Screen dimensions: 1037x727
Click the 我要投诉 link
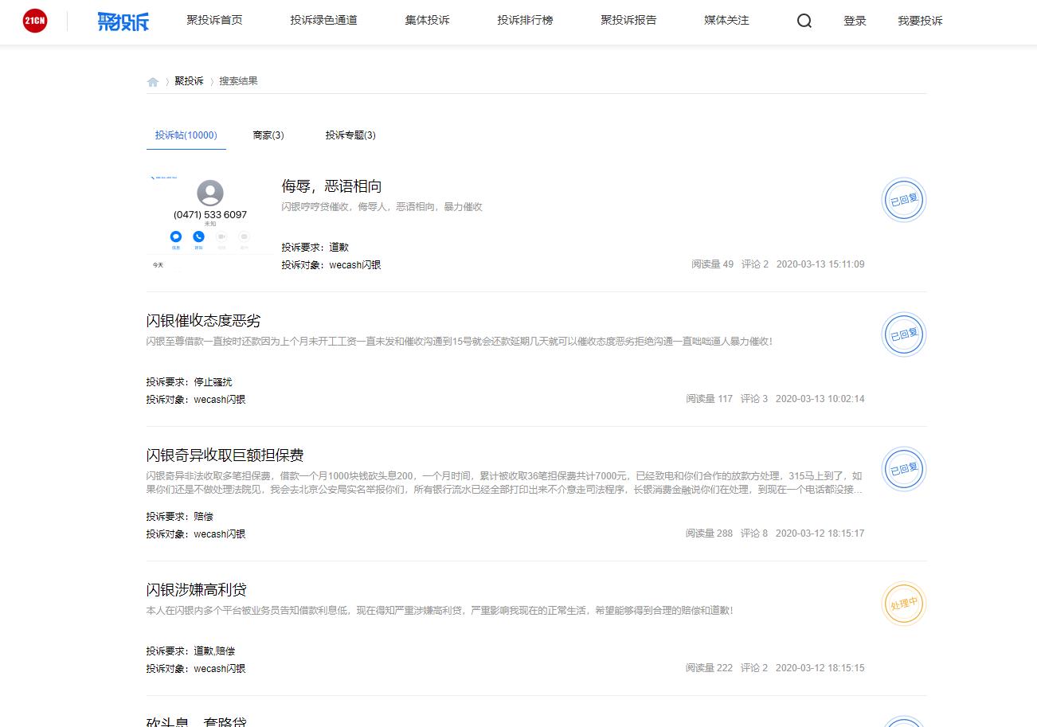click(x=920, y=21)
